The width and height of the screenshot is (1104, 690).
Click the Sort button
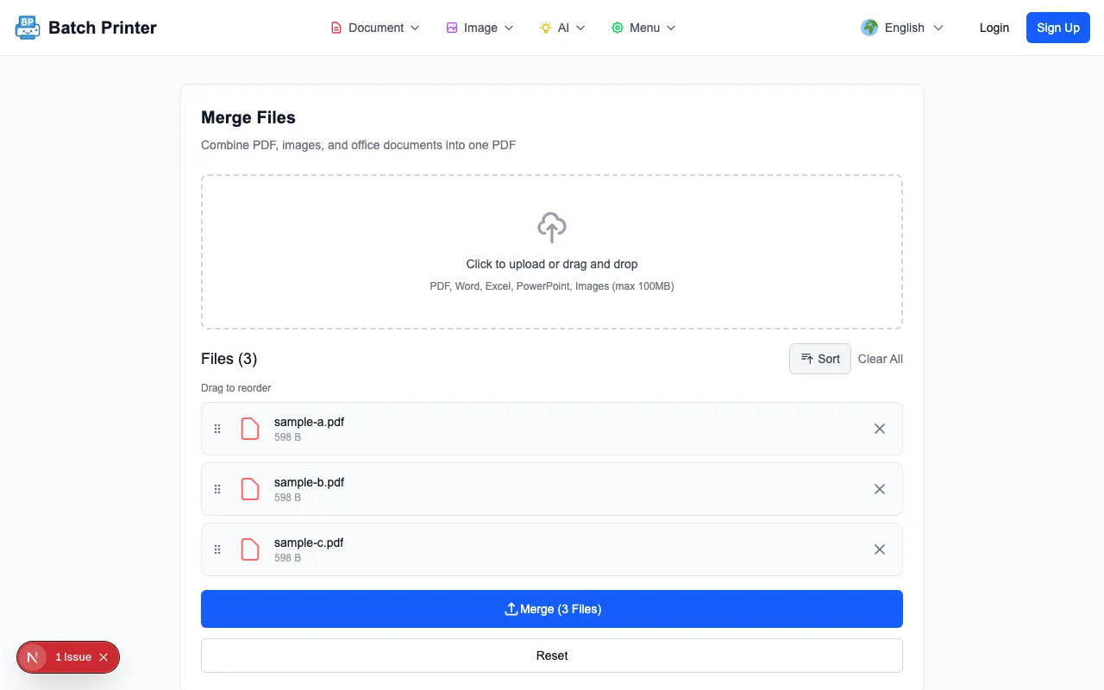[x=820, y=359]
